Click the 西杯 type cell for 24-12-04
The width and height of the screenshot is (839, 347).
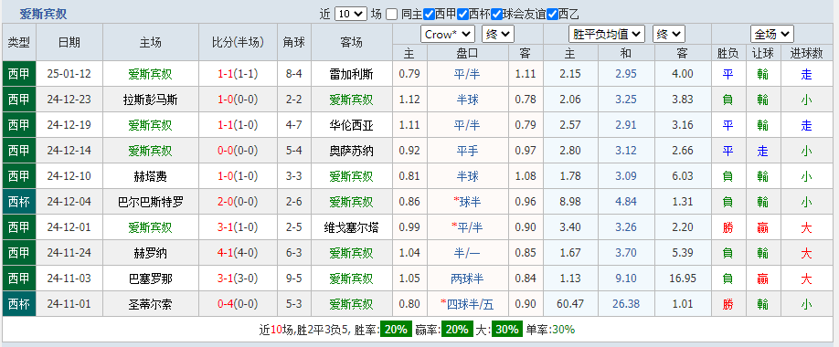coord(19,202)
